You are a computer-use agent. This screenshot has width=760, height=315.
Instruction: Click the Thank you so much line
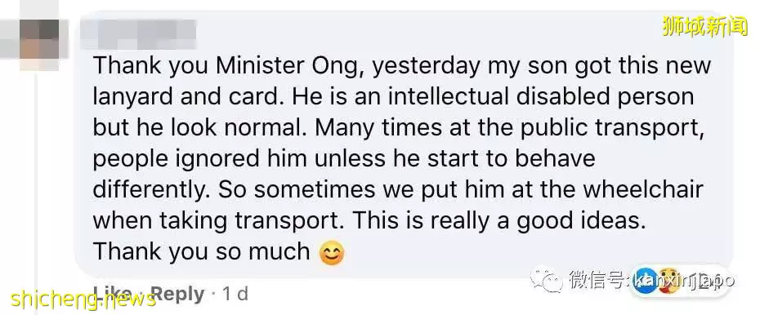pyautogui.click(x=201, y=251)
